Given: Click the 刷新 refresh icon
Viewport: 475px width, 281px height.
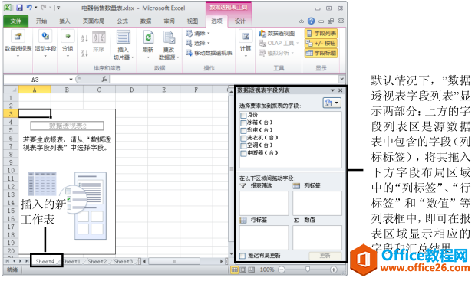Looking at the screenshot, I should [148, 38].
